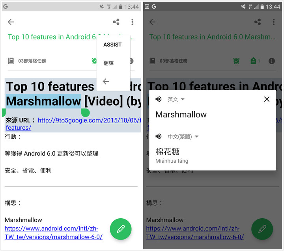This screenshot has height=251, width=284.
Task: Tap green pencil edit button in right screen
Action: point(262,229)
